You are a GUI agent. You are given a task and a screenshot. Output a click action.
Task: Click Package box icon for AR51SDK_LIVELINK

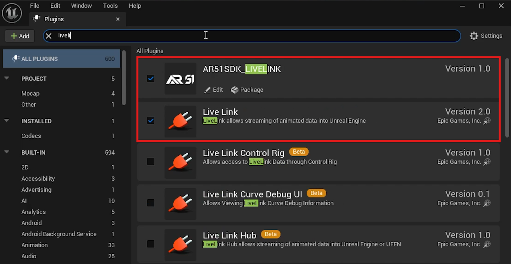point(234,90)
